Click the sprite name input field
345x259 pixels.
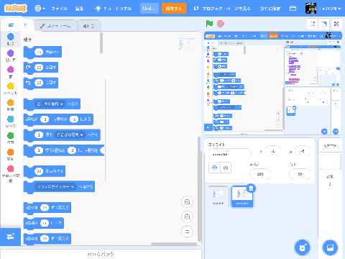point(229,154)
